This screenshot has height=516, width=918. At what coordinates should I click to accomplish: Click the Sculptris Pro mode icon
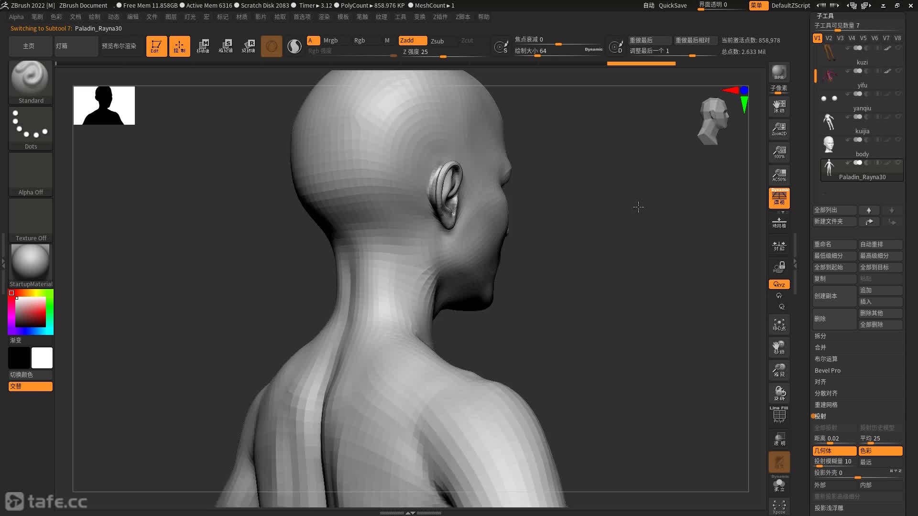tap(295, 46)
